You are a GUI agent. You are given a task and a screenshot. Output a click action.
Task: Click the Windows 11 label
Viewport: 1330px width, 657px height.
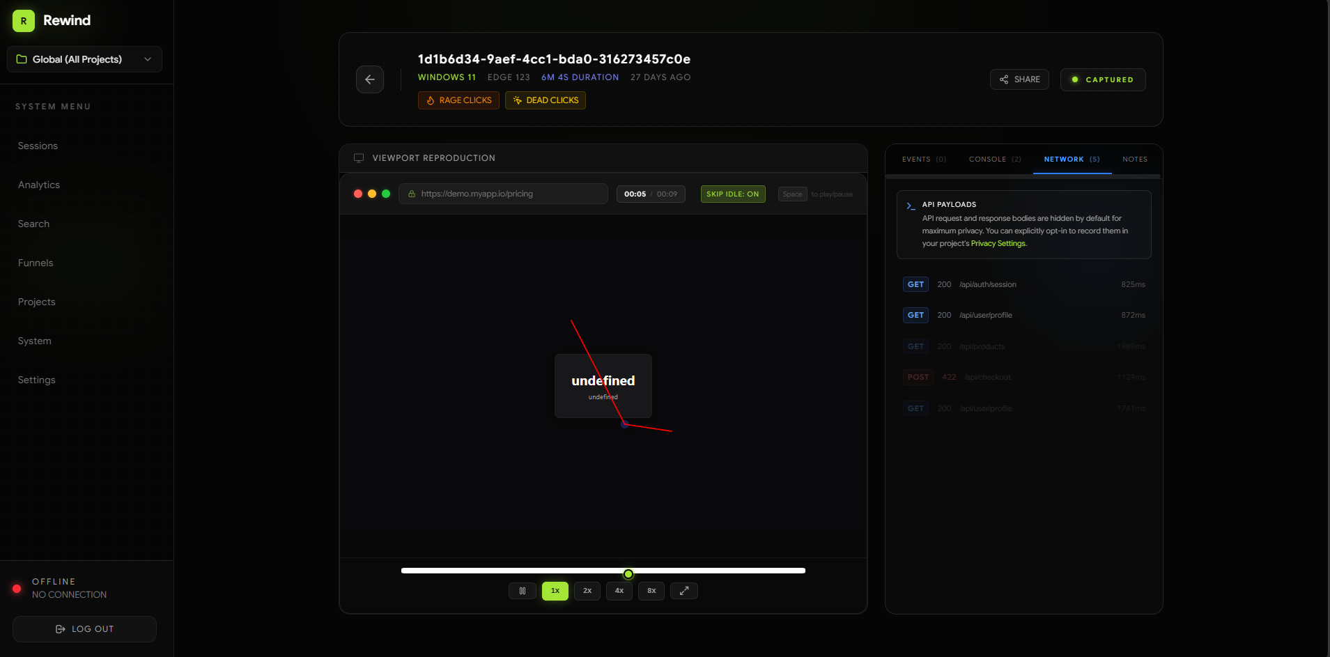click(x=447, y=77)
